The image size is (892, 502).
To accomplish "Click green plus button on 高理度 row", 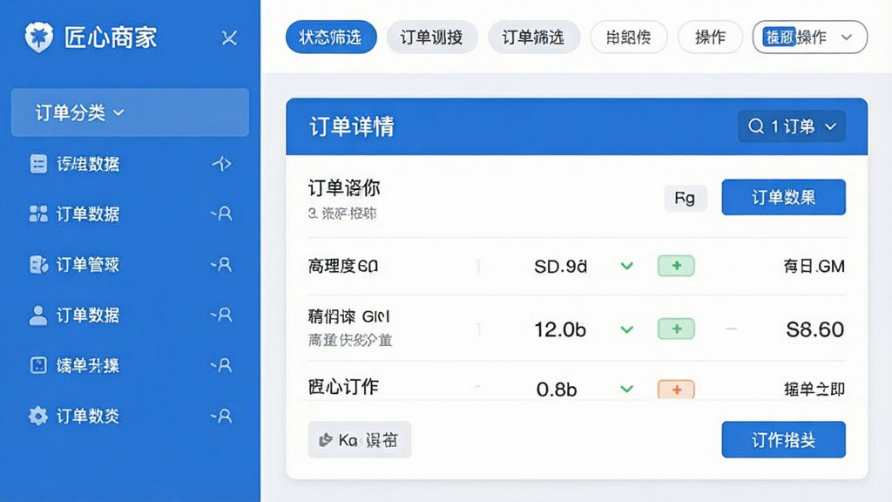I will coord(676,266).
